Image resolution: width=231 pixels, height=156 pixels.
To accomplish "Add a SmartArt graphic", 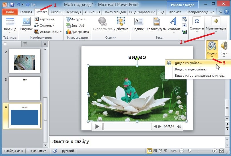I will point(75,25).
